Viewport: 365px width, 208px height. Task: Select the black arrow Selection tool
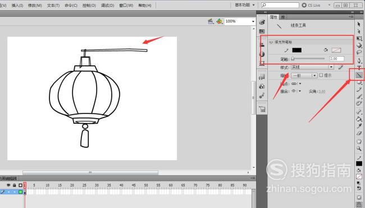click(x=359, y=24)
